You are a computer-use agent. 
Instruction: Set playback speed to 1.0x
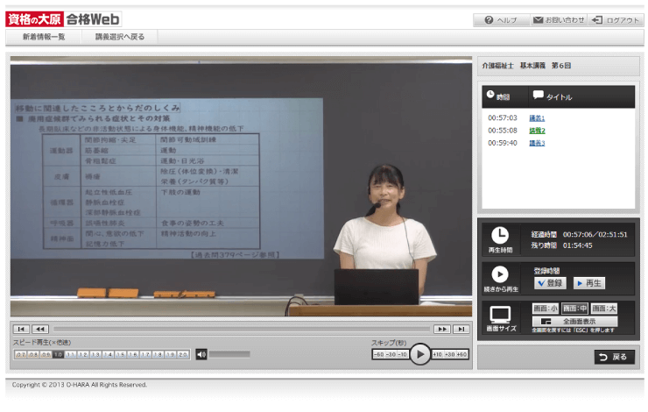click(57, 354)
